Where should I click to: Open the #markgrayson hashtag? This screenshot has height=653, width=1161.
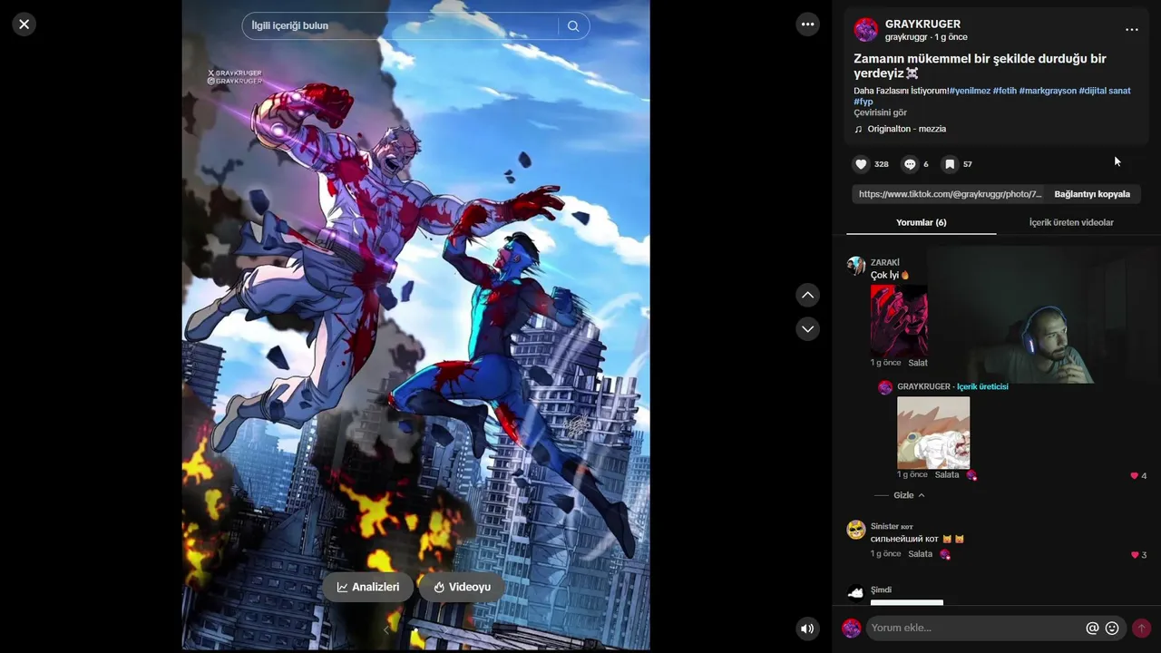[1048, 91]
